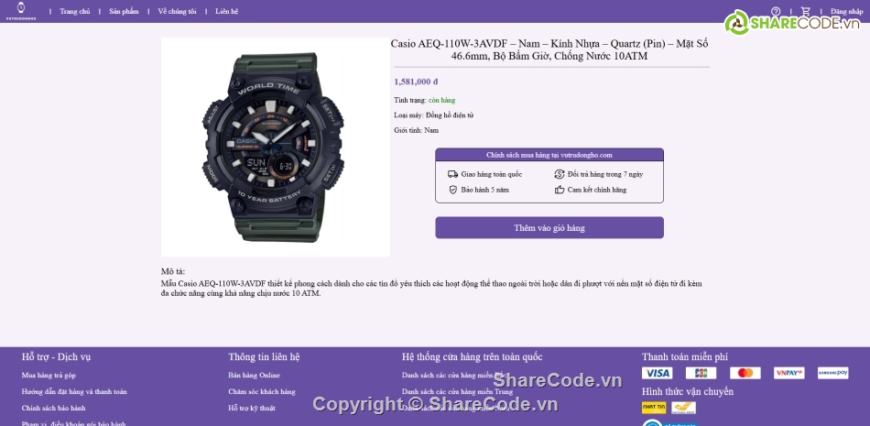Click Thêm vào giỏ hàng button

coord(549,228)
